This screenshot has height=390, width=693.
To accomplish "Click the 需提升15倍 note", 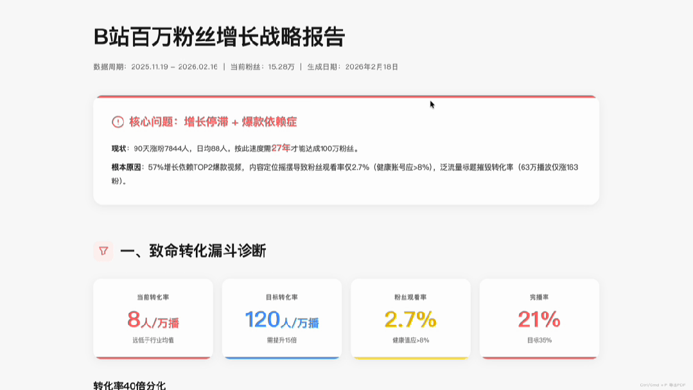I will point(281,340).
